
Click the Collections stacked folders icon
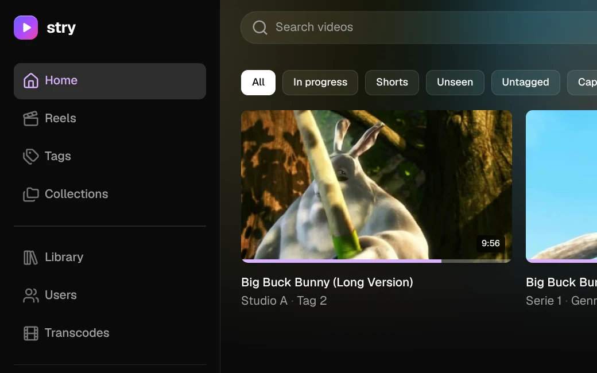31,194
